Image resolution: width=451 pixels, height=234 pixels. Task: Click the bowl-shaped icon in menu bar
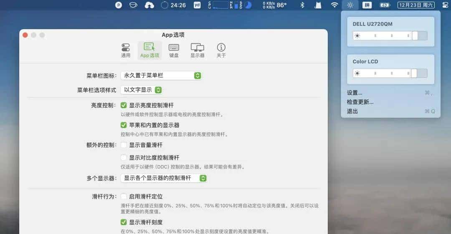pos(133,5)
